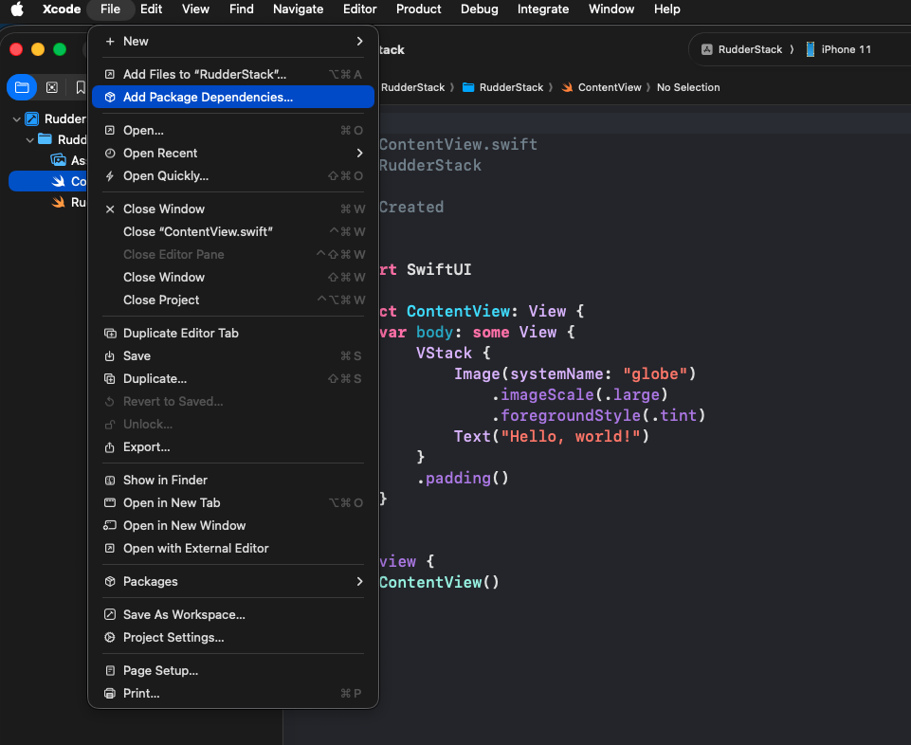The image size is (911, 745).
Task: Choose Duplicate Editor Tab
Action: [x=233, y=333]
